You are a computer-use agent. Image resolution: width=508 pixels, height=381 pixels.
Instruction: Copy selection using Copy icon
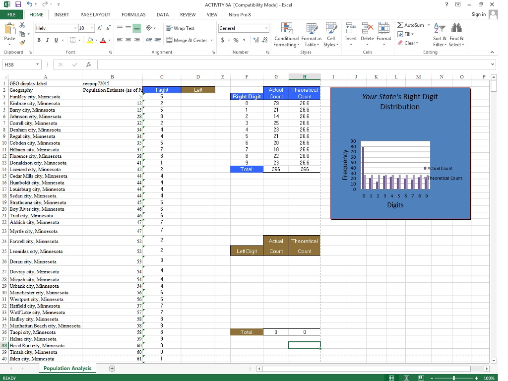[x=22, y=34]
